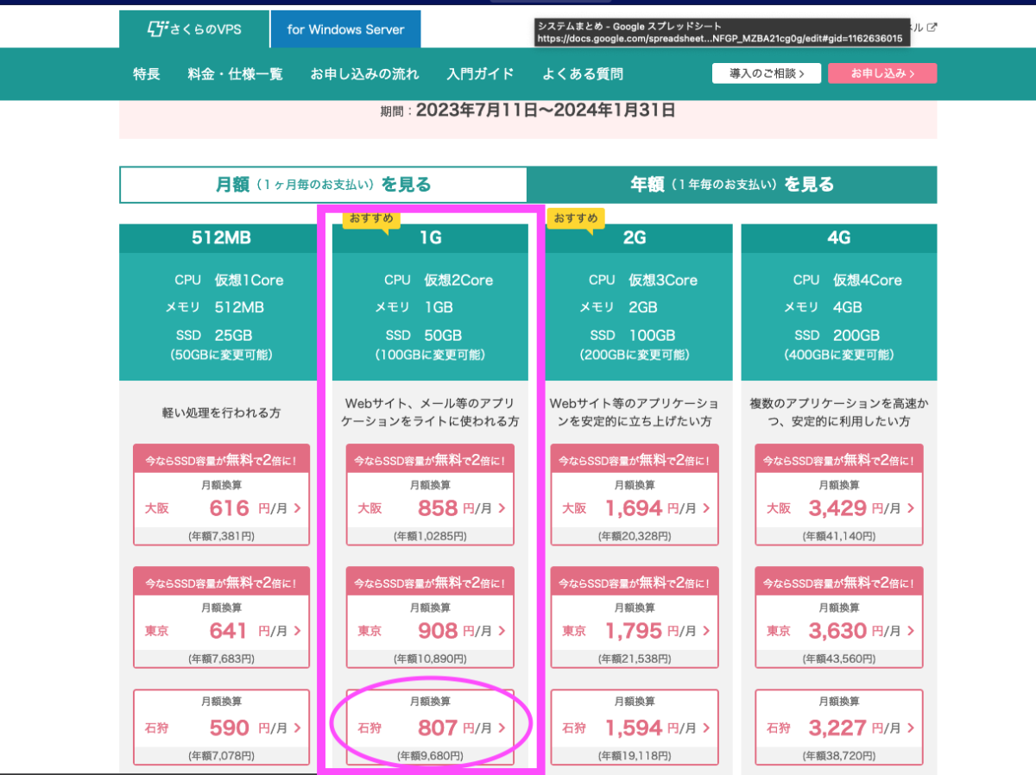Choose the 1G 東京 908円 plan
Image resolution: width=1036 pixels, height=775 pixels.
pos(430,631)
